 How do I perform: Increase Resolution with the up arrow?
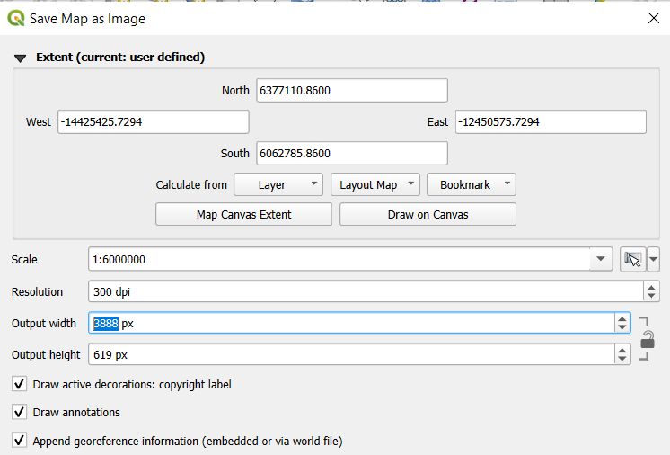[x=651, y=288]
